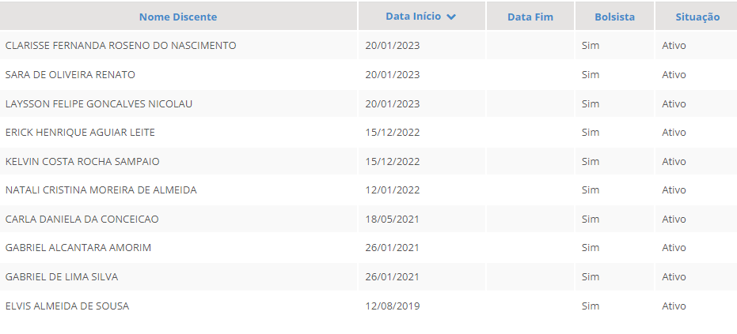The image size is (737, 334).
Task: Select row Sara de Oliveira Renato
Action: coord(70,75)
